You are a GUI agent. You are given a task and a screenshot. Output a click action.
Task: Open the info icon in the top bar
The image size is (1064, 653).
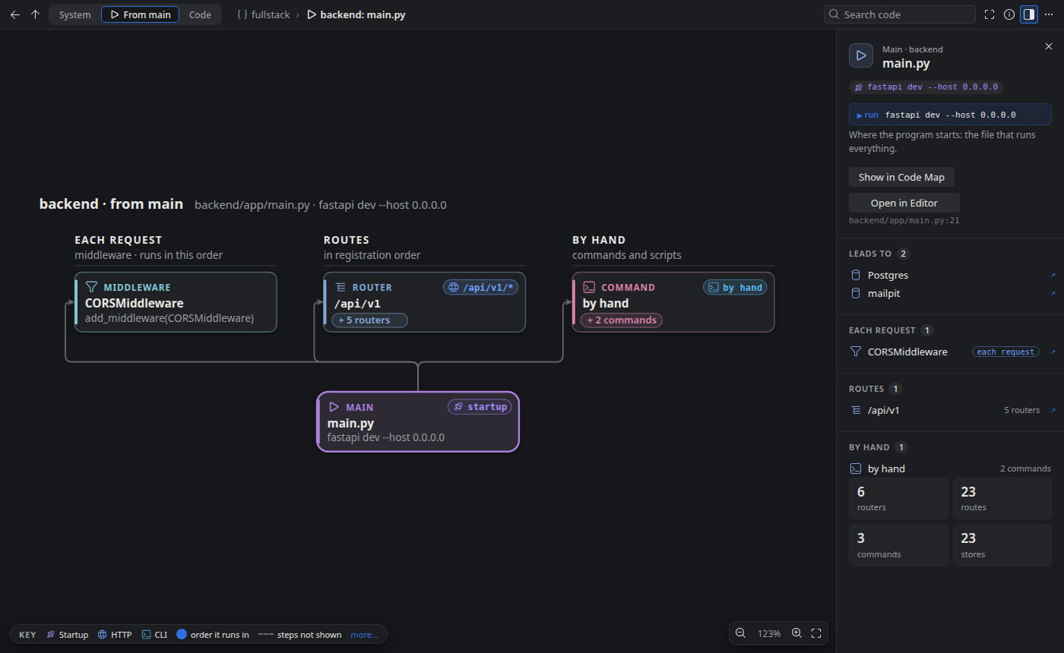[1009, 14]
